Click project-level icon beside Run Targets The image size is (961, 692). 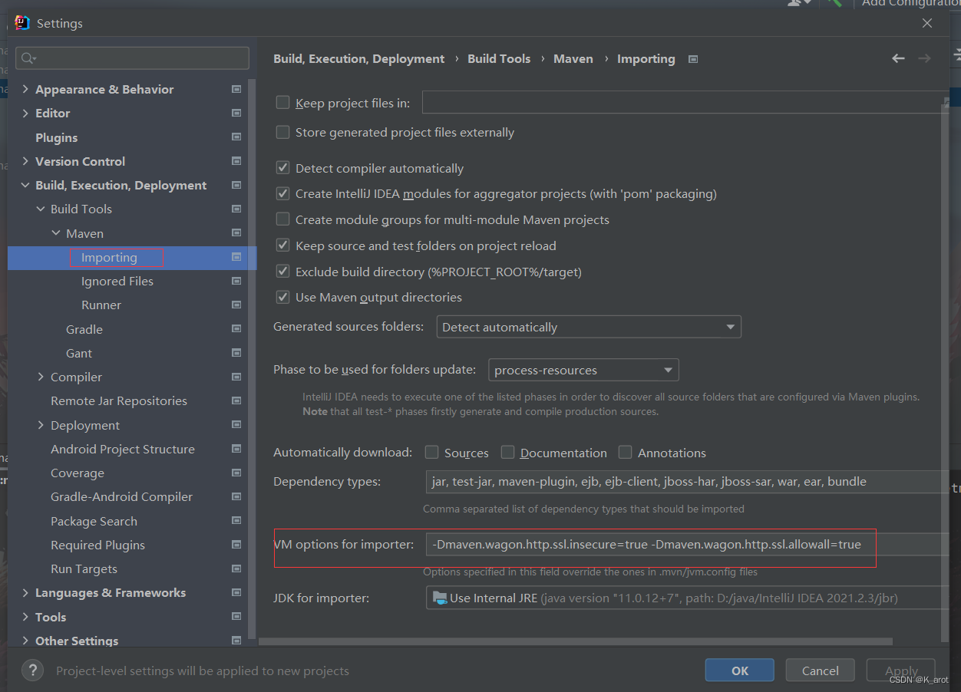tap(236, 568)
